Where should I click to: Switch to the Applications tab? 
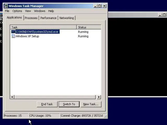point(14,17)
